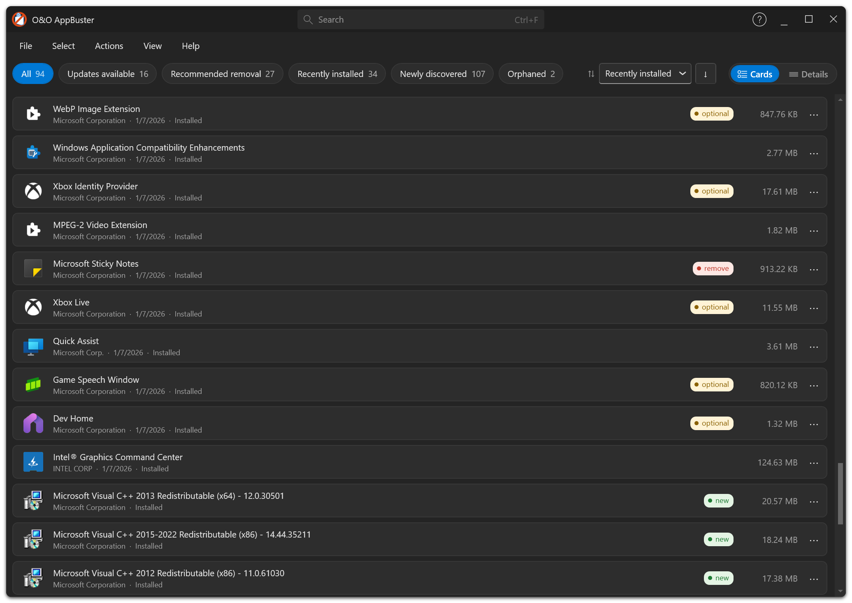Screen dimensions: 852x603
Task: Click the Visual C++ 2015-2022 Redistributable icon
Action: point(33,539)
